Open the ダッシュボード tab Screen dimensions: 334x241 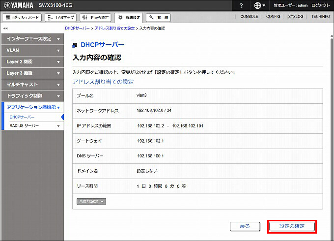[x=22, y=18]
